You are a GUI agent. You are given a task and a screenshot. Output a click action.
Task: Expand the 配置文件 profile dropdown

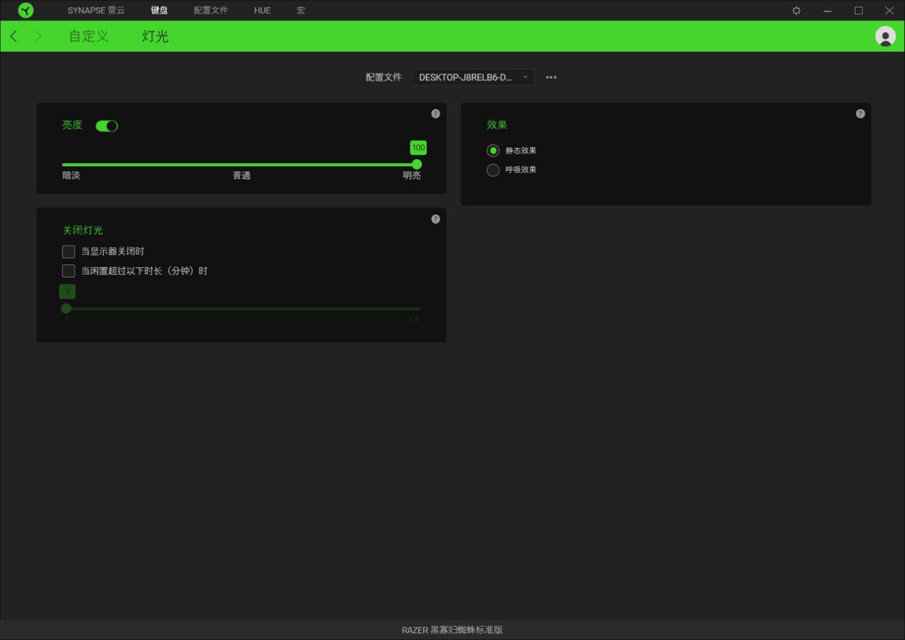[474, 77]
